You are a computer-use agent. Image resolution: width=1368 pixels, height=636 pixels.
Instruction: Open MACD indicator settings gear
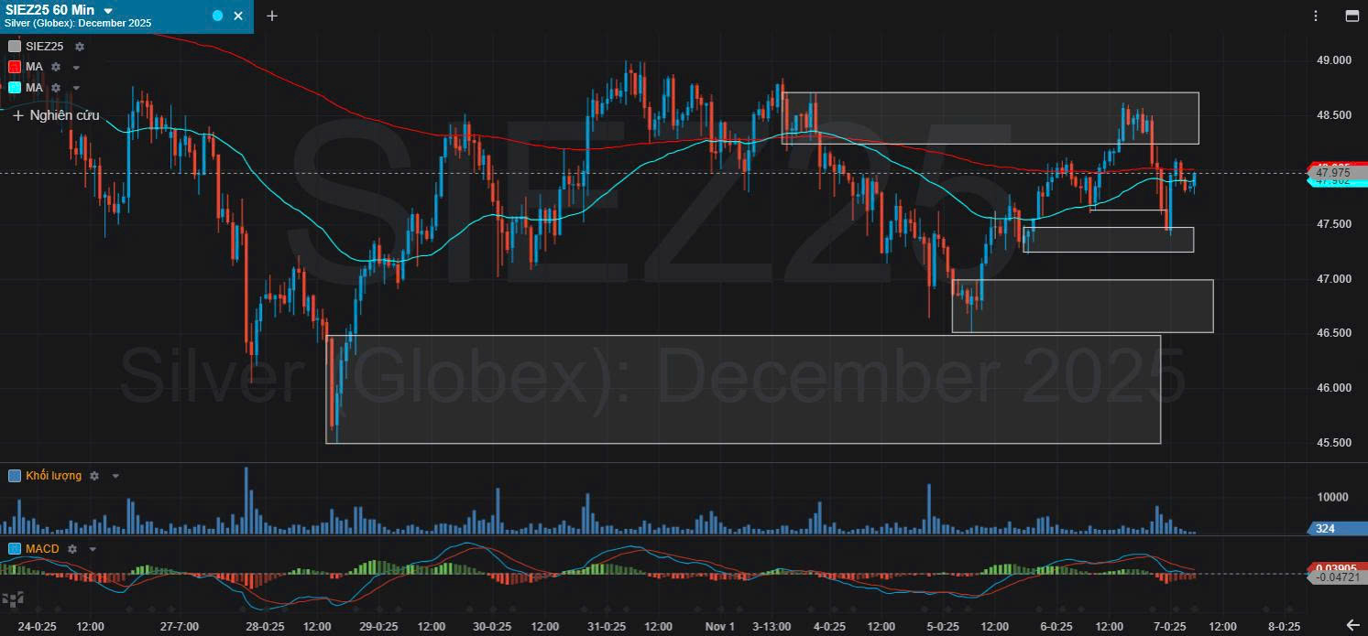click(71, 549)
